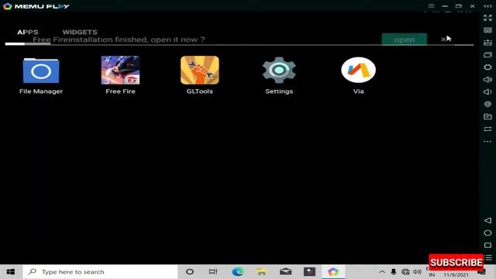This screenshot has height=279, width=496.
Task: Open Cortana circle on the taskbar
Action: [190, 272]
